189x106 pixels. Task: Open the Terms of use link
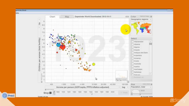pos(43,97)
